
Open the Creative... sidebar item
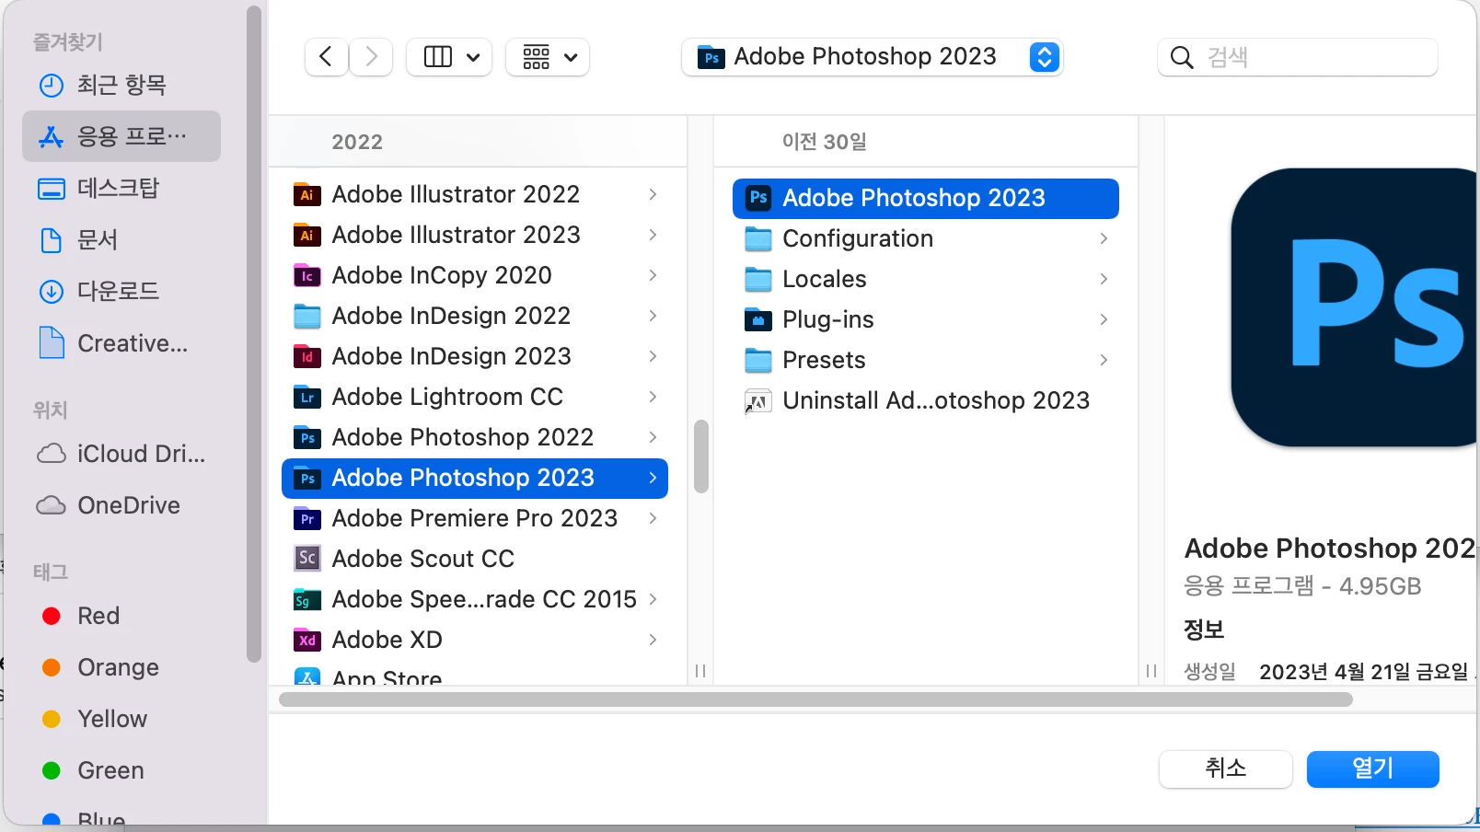tap(121, 343)
